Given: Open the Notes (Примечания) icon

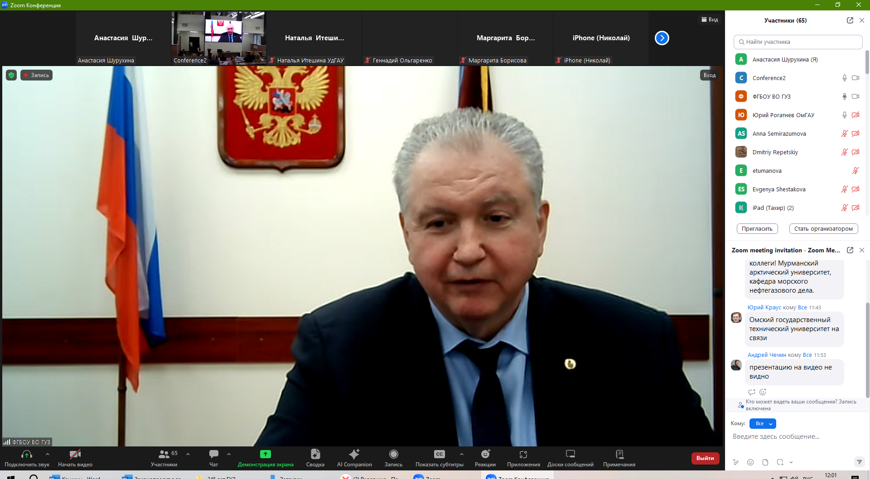Looking at the screenshot, I should [x=619, y=454].
